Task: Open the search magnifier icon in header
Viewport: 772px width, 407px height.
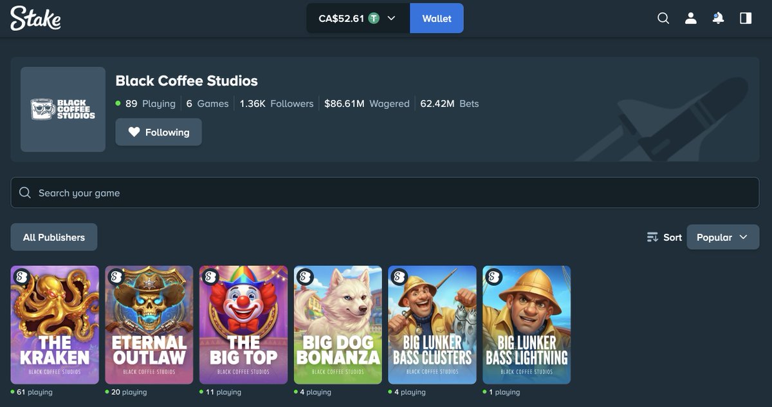Action: point(663,19)
